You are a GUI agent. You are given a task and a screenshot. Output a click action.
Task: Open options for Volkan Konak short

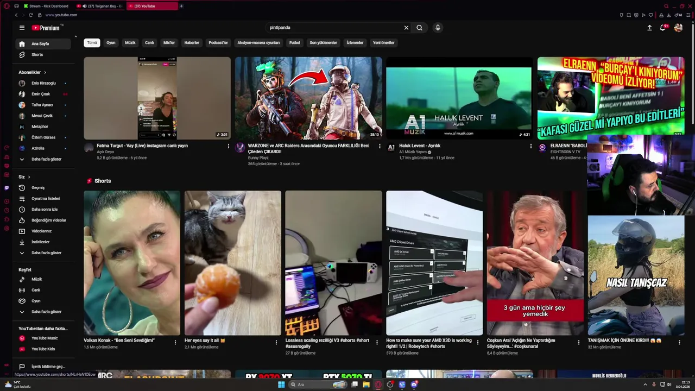click(175, 343)
